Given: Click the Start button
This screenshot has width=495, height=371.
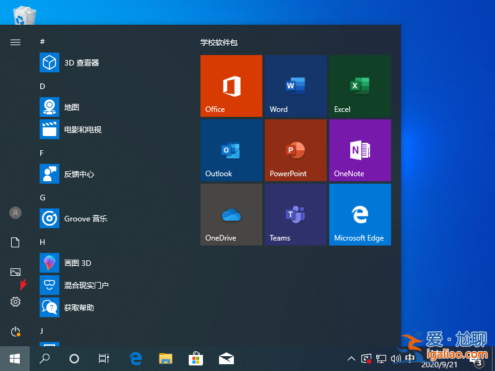Looking at the screenshot, I should click(x=14, y=358).
